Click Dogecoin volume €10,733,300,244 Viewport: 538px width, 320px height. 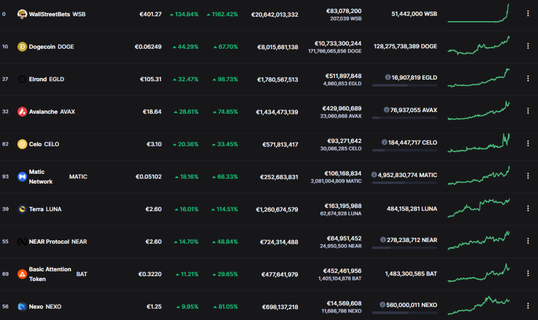pyautogui.click(x=338, y=43)
